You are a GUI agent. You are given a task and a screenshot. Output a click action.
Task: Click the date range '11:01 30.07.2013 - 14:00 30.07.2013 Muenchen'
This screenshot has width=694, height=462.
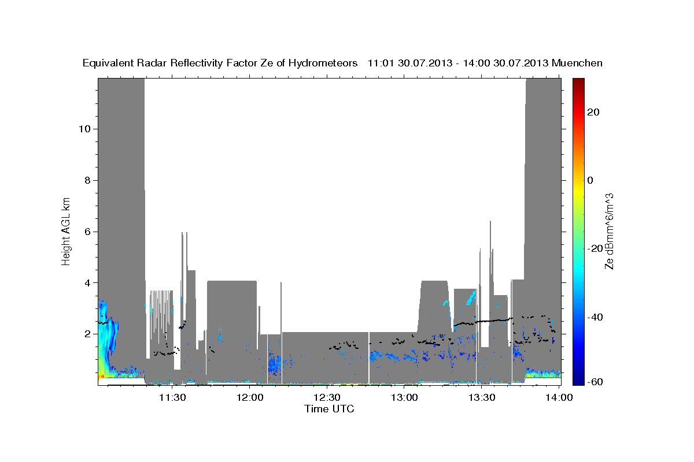tap(485, 63)
